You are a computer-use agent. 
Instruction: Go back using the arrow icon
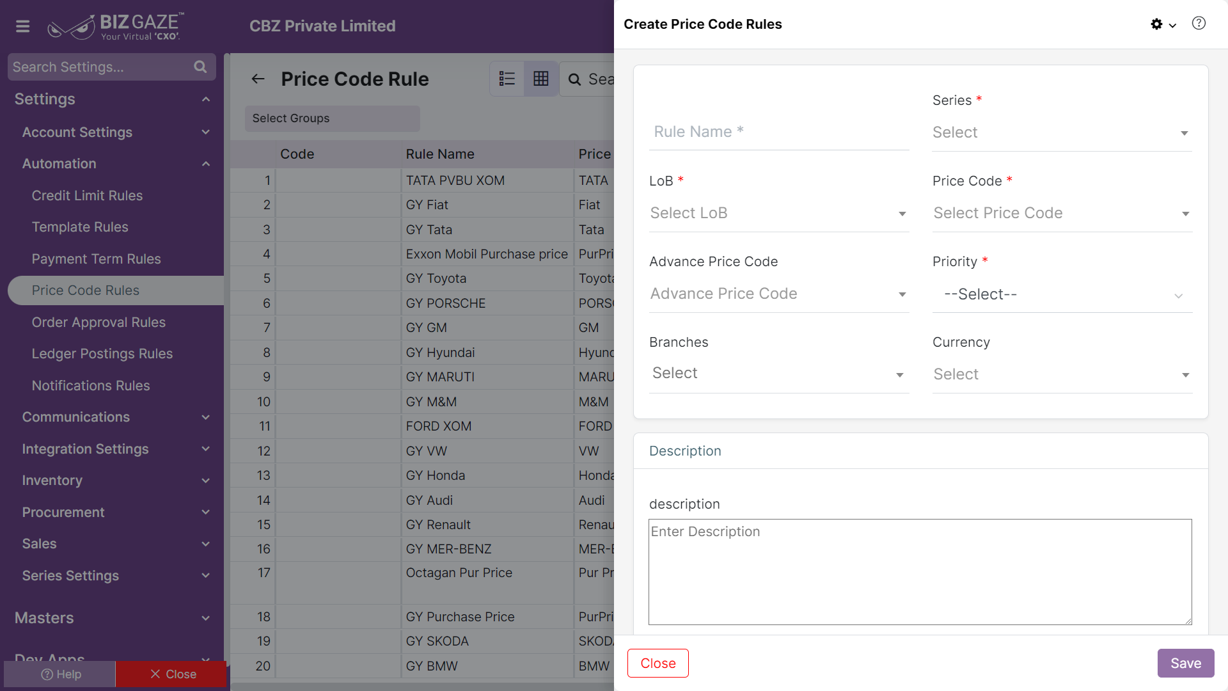click(258, 79)
